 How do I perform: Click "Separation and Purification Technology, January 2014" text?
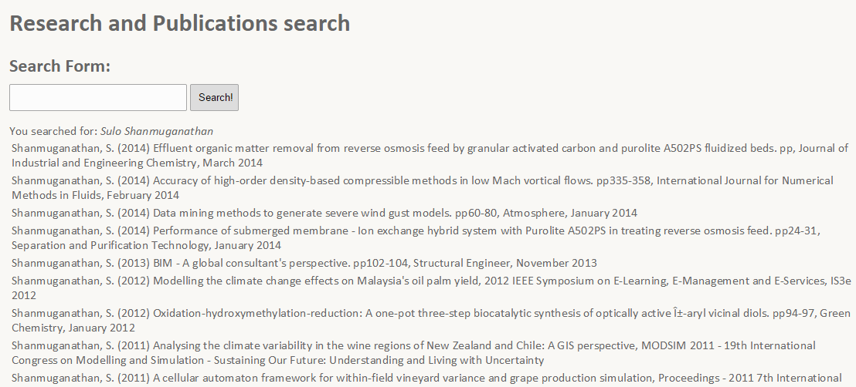[146, 246]
